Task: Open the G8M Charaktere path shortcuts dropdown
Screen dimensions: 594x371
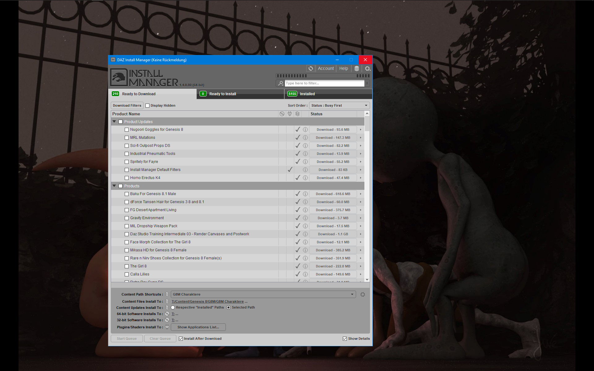Action: [x=263, y=295]
